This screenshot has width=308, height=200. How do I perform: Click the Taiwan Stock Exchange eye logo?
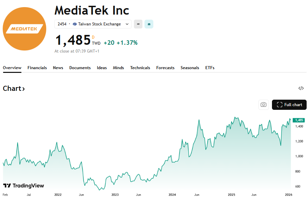75,24
